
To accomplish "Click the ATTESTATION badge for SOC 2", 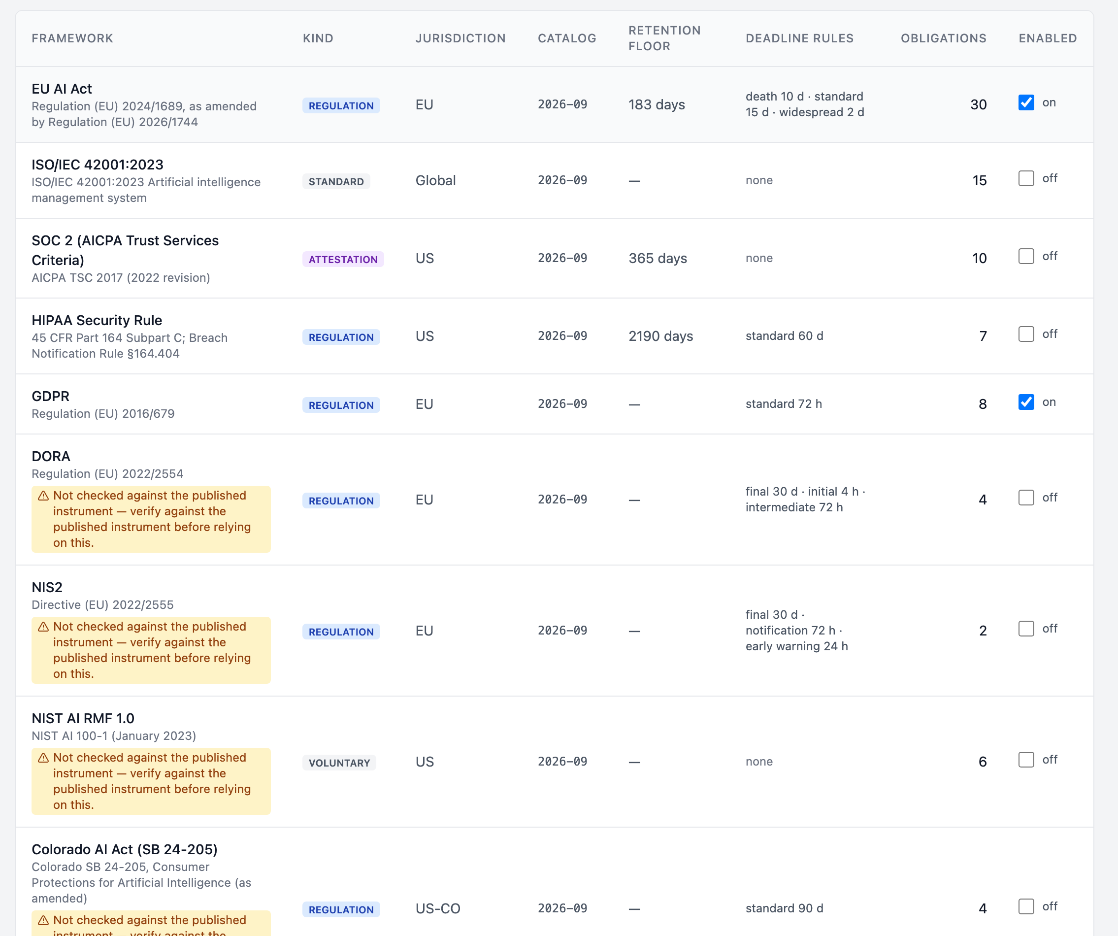I will [x=343, y=259].
